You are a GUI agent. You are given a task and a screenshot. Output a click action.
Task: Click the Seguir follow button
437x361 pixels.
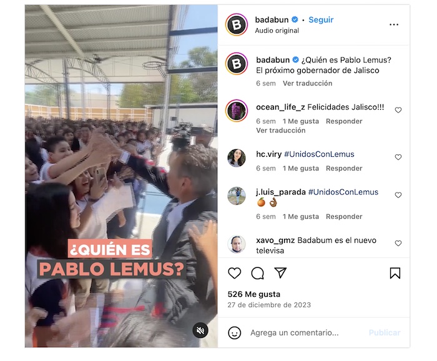(321, 20)
